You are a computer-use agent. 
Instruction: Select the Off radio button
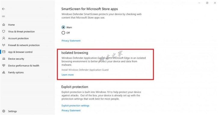(63, 33)
